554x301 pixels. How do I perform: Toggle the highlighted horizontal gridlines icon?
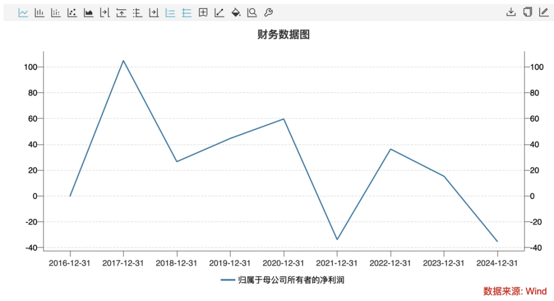click(x=187, y=12)
